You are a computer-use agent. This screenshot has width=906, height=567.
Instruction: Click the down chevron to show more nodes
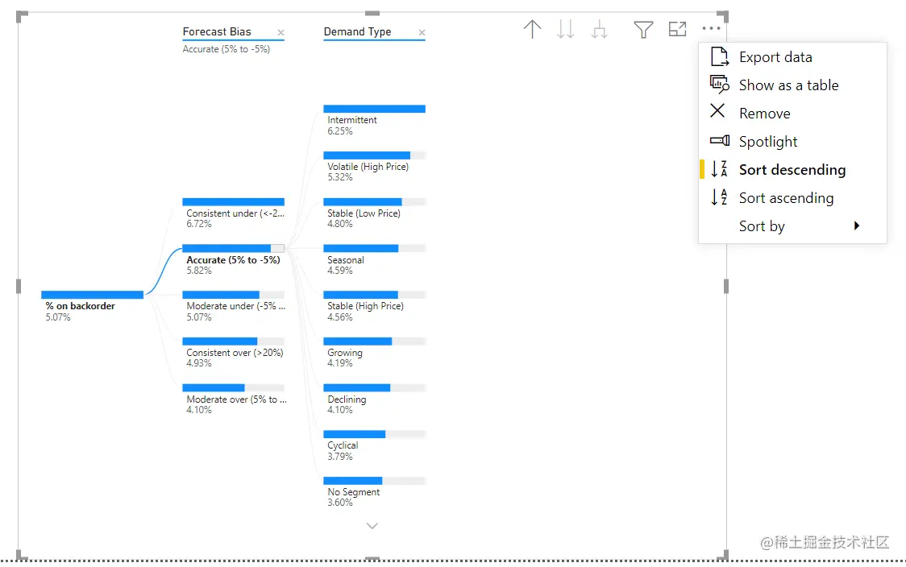[372, 525]
